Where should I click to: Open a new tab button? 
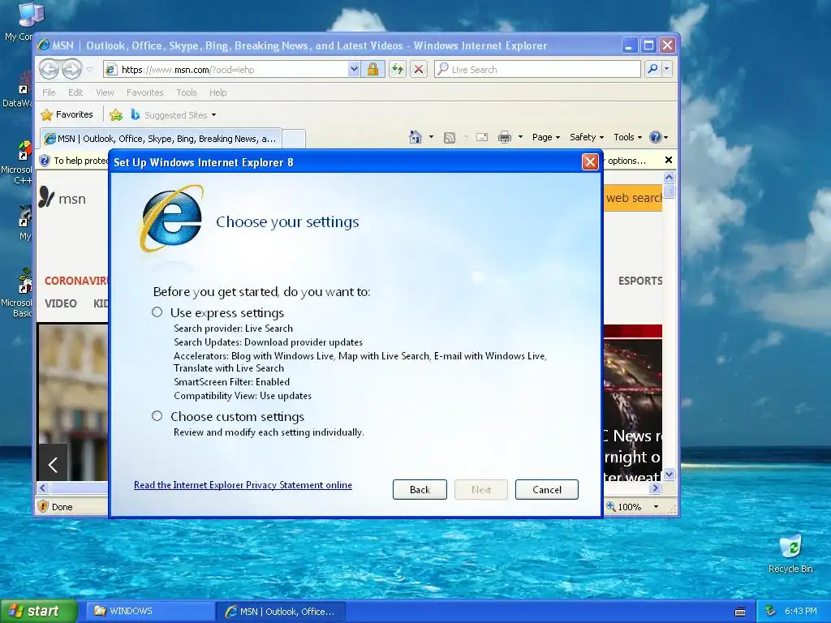click(x=294, y=139)
